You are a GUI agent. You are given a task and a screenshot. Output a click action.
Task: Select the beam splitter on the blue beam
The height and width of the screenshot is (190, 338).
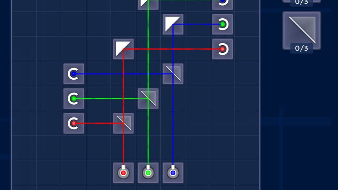[x=173, y=74]
